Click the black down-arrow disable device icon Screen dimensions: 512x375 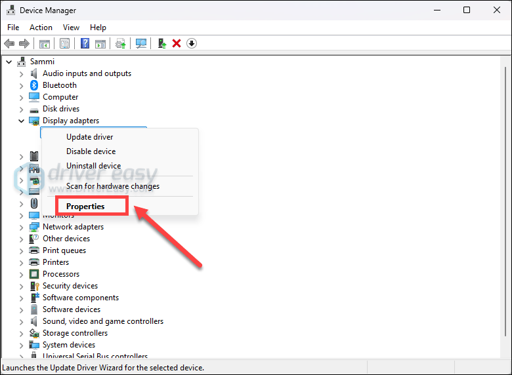(x=192, y=43)
